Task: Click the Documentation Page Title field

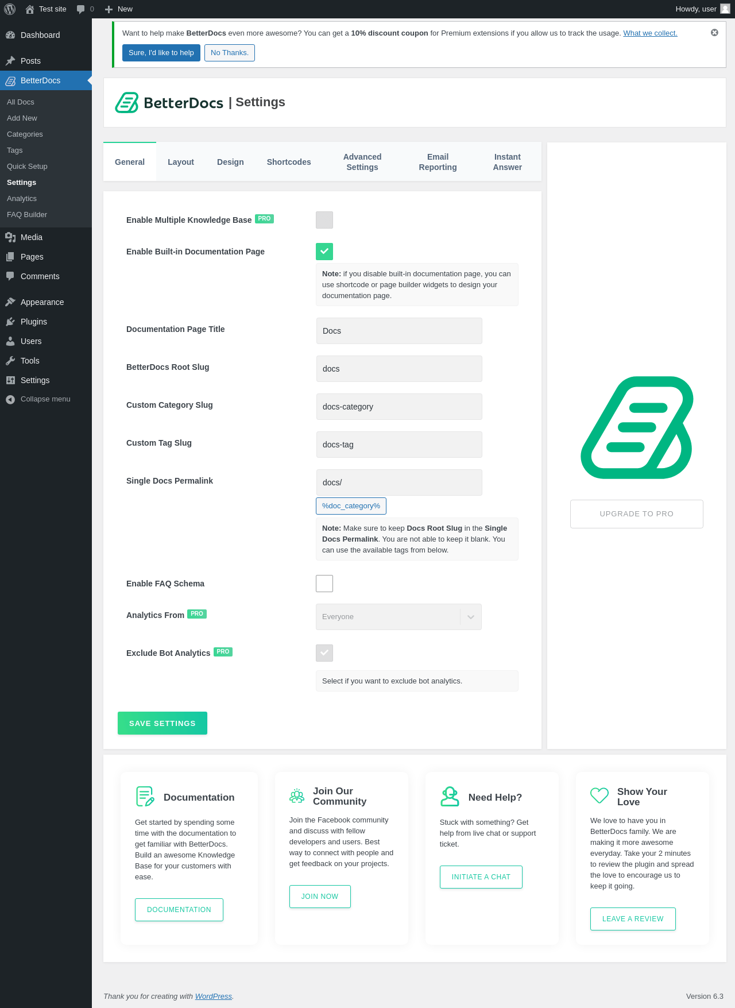Action: coord(399,331)
